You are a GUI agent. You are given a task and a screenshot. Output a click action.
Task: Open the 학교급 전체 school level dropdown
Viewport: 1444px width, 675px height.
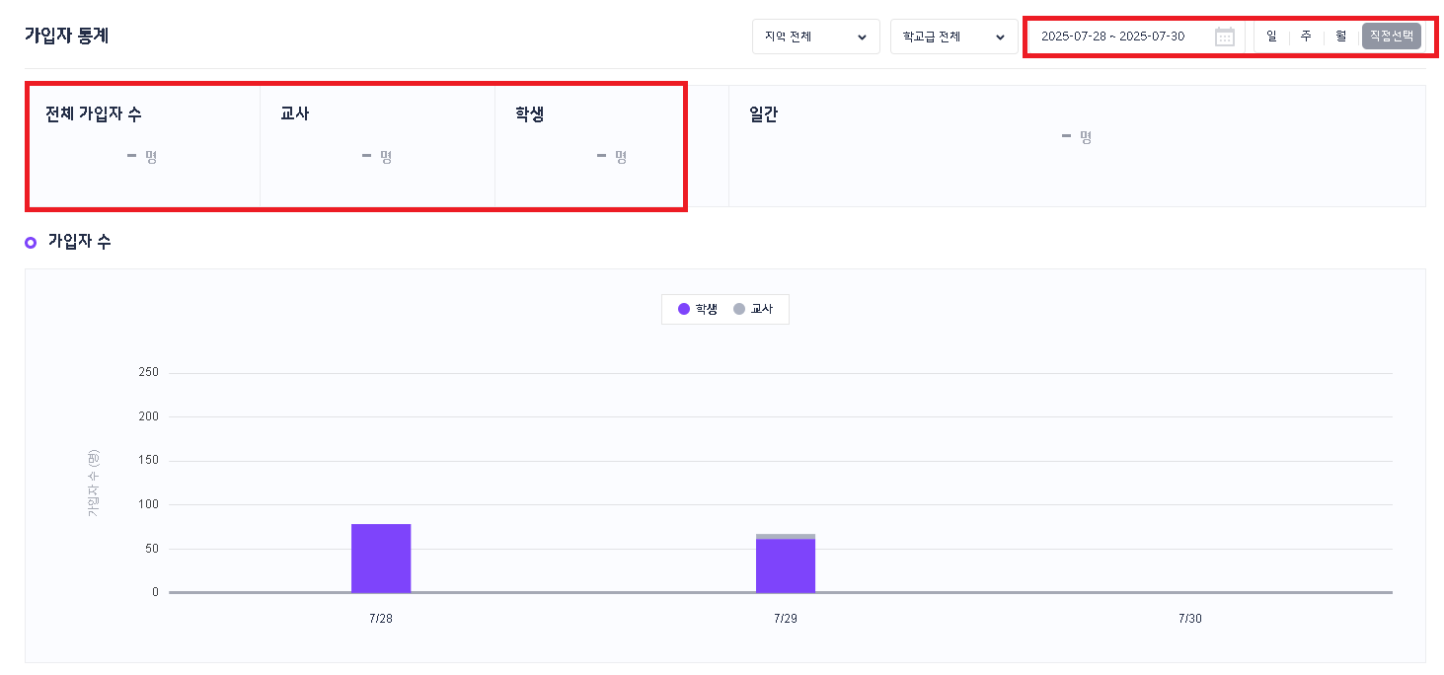tap(953, 37)
